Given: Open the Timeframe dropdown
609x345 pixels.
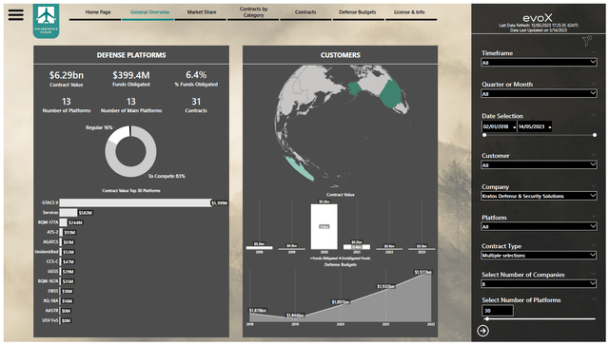Looking at the screenshot, I should (539, 62).
